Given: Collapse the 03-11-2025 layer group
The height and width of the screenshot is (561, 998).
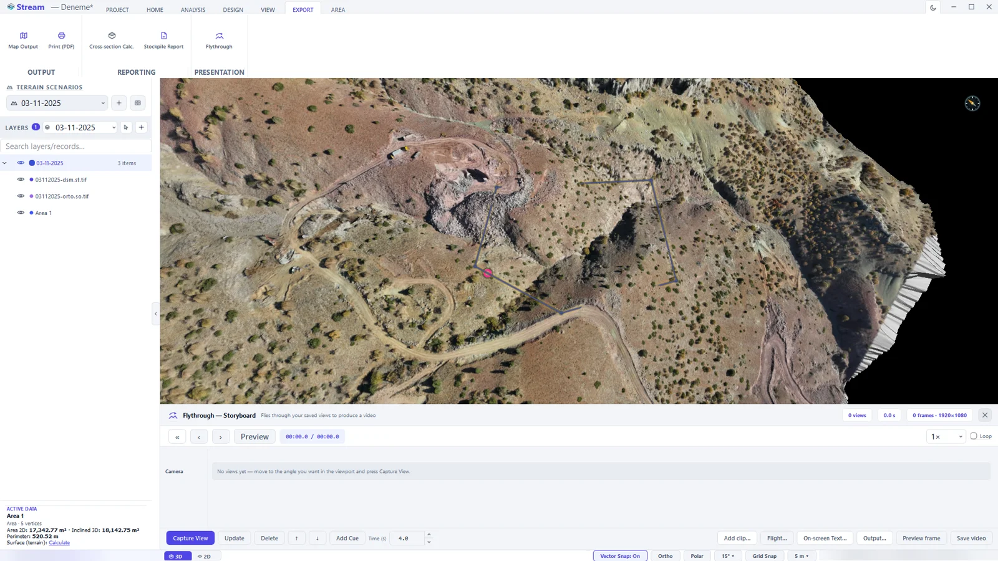Looking at the screenshot, I should (5, 163).
